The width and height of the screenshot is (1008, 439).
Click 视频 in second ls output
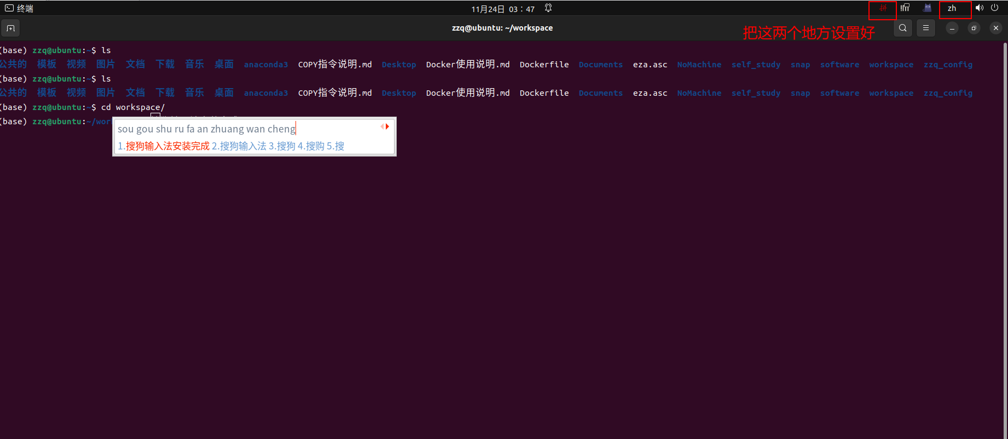tap(76, 93)
